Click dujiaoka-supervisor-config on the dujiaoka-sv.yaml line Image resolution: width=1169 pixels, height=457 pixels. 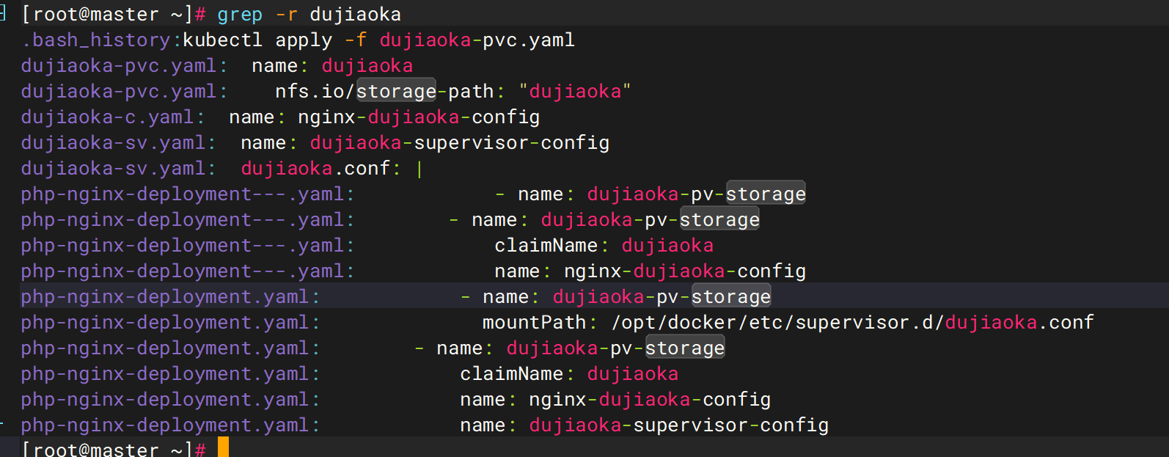pyautogui.click(x=459, y=143)
